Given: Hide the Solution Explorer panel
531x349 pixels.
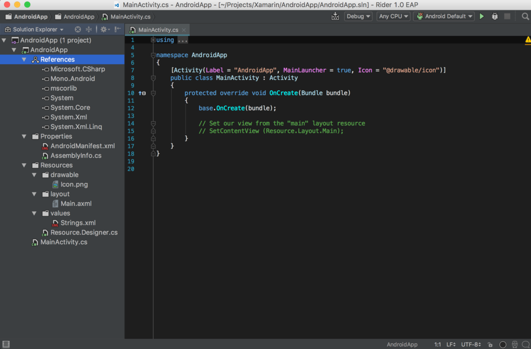Looking at the screenshot, I should pyautogui.click(x=118, y=30).
